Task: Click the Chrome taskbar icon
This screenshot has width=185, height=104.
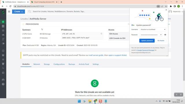Action: click(95, 101)
